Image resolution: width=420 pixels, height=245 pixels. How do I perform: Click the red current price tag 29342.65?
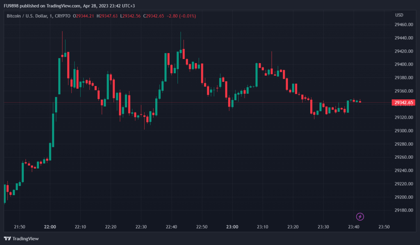pyautogui.click(x=403, y=103)
